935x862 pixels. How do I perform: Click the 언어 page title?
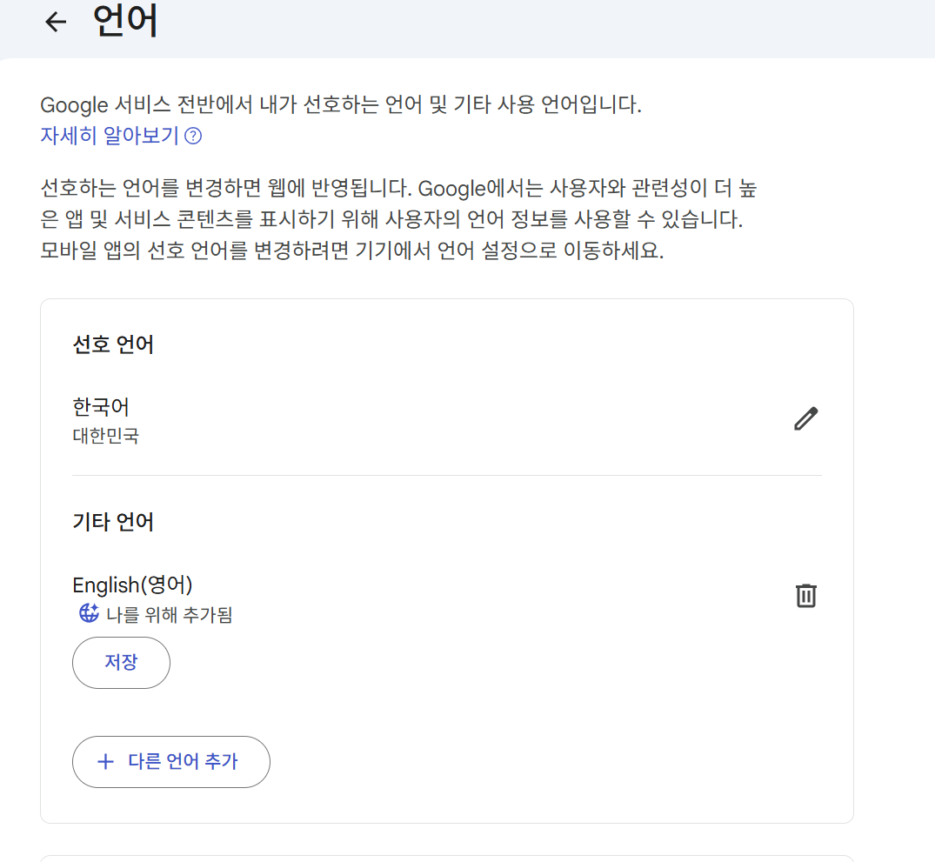126,22
